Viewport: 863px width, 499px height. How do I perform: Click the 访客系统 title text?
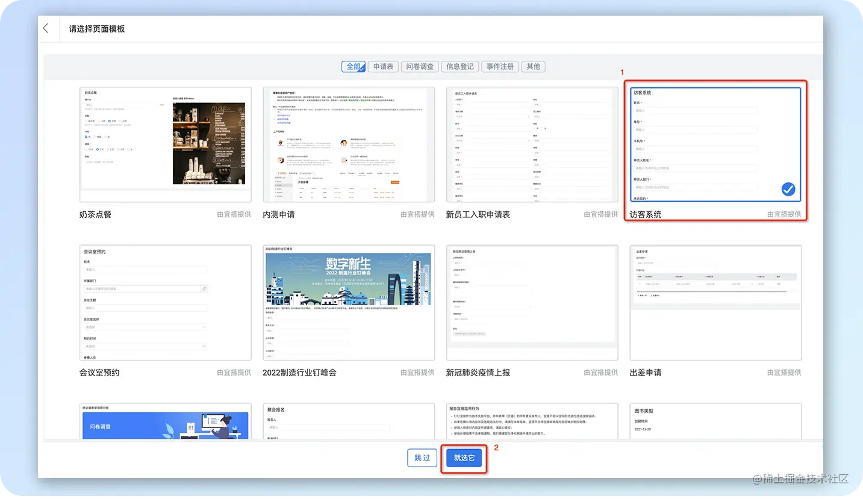click(x=646, y=214)
